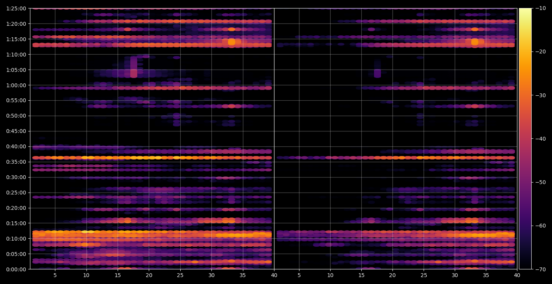Click the 1:20:00 y-axis tick label
The width and height of the screenshot is (552, 284).
click(16, 24)
